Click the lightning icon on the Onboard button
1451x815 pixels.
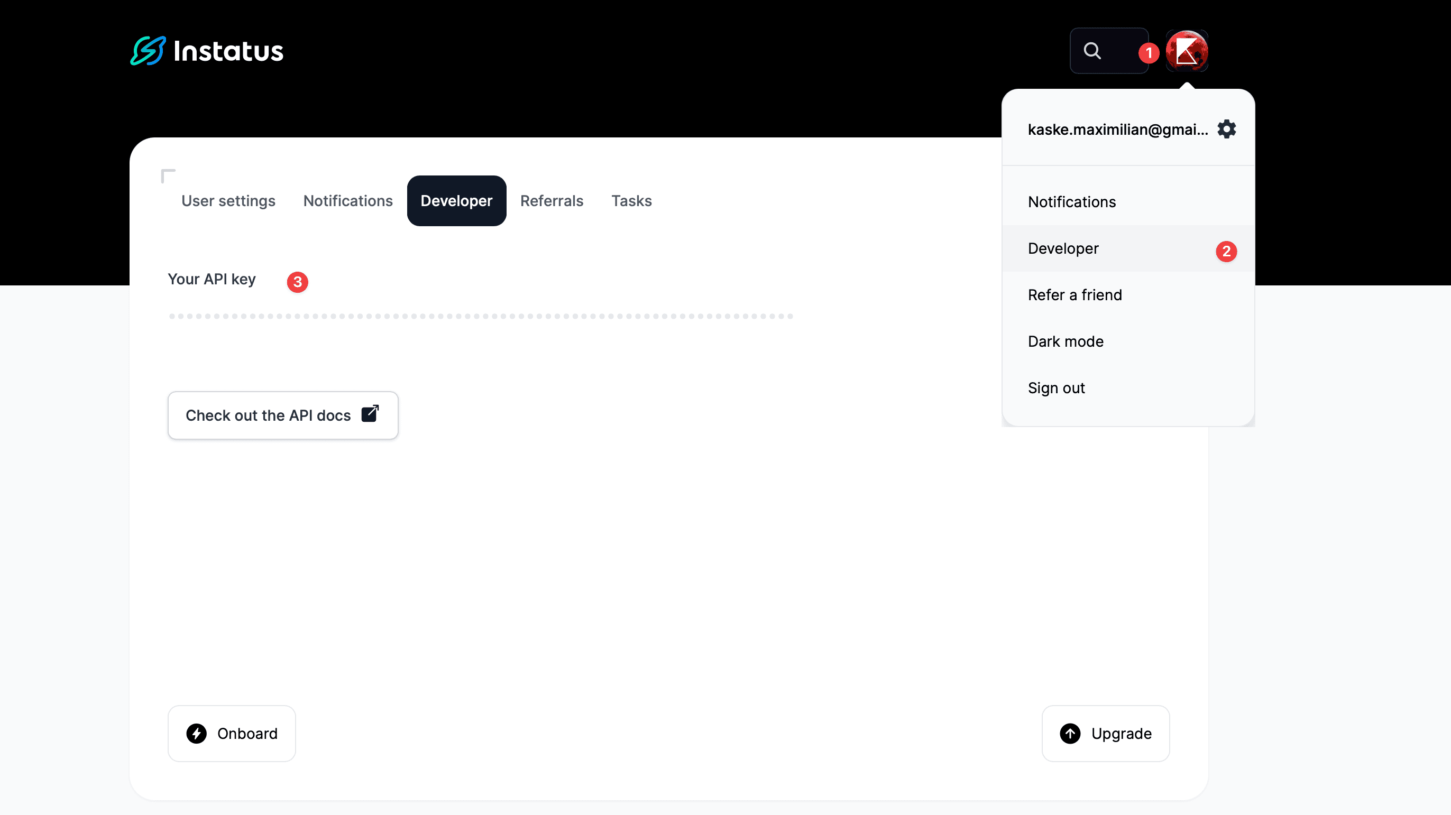tap(197, 734)
